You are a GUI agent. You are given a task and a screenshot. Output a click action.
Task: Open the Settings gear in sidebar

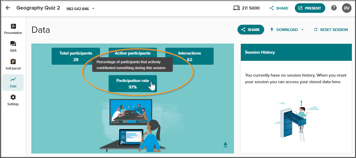(13, 100)
